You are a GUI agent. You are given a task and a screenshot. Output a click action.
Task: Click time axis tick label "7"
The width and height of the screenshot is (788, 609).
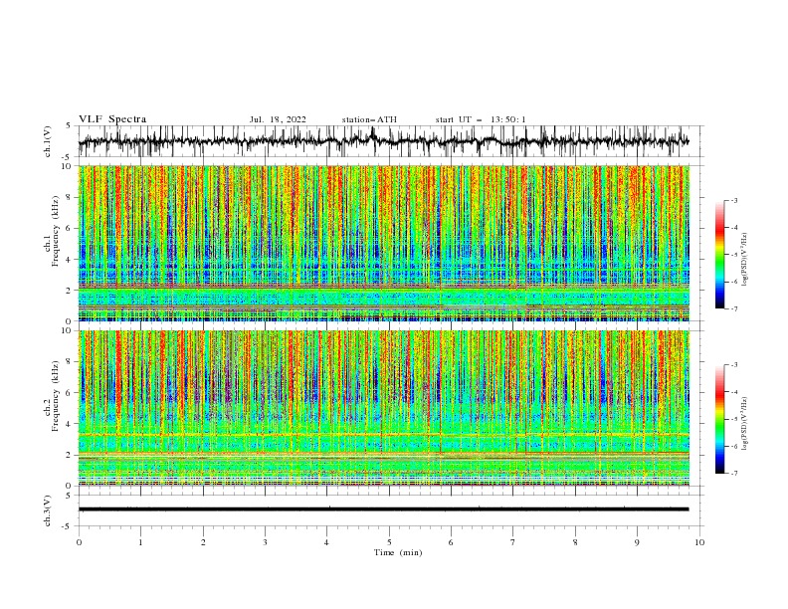[513, 542]
